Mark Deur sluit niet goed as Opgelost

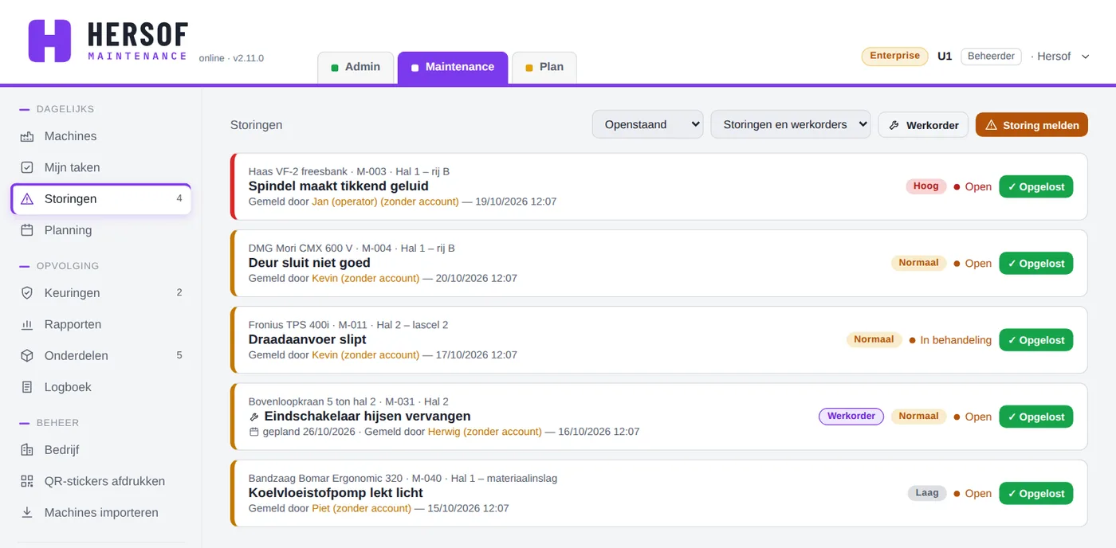[1036, 264]
